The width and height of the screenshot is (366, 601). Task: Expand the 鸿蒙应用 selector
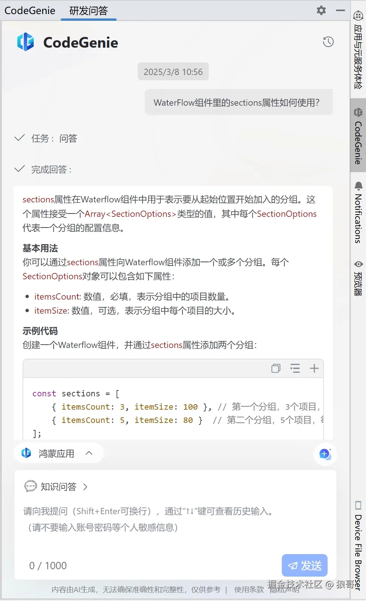point(58,453)
